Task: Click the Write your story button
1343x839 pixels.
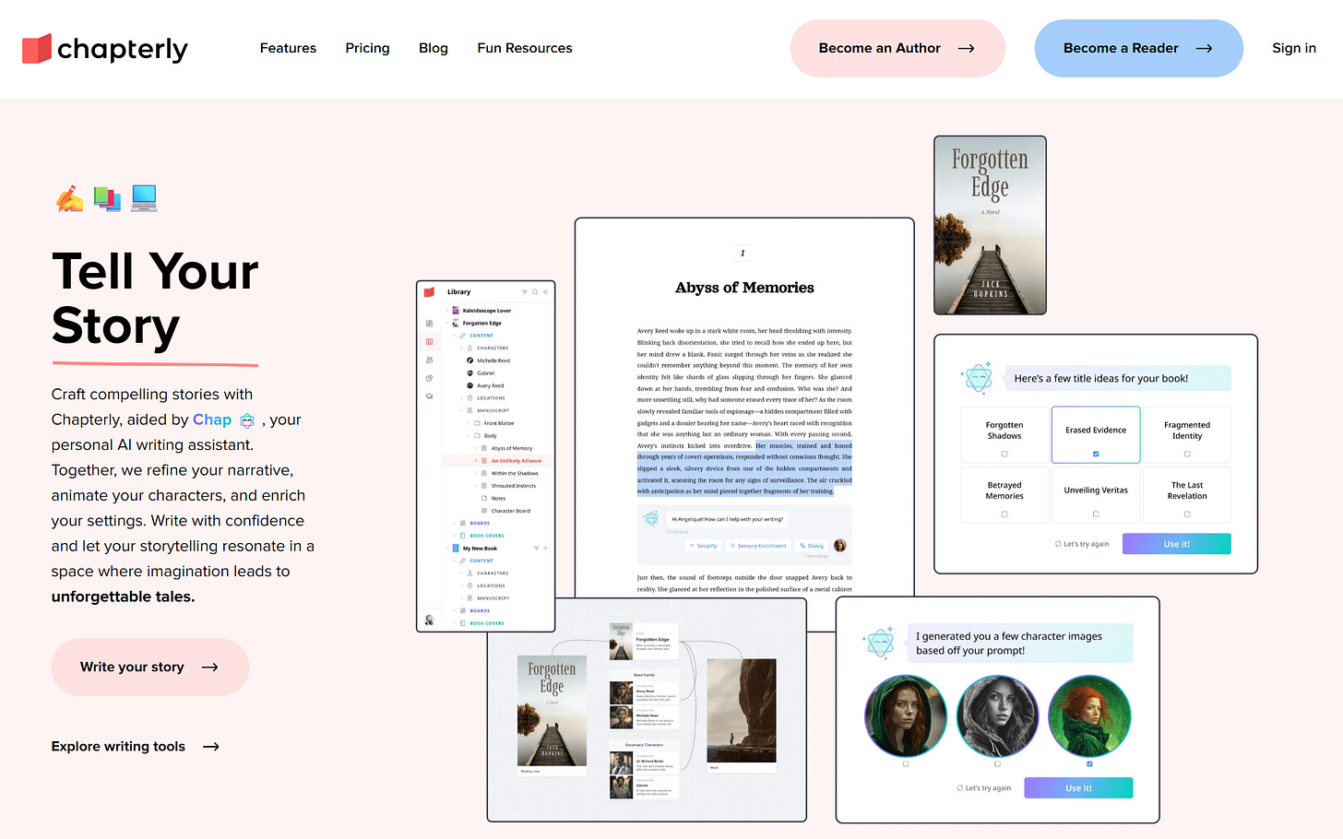Action: pyautogui.click(x=150, y=667)
